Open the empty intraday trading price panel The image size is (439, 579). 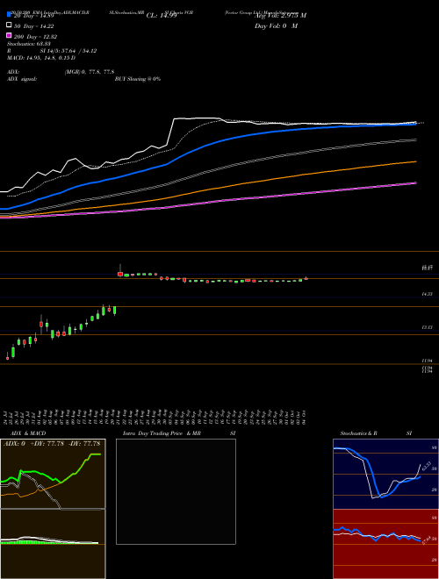[x=176, y=491]
